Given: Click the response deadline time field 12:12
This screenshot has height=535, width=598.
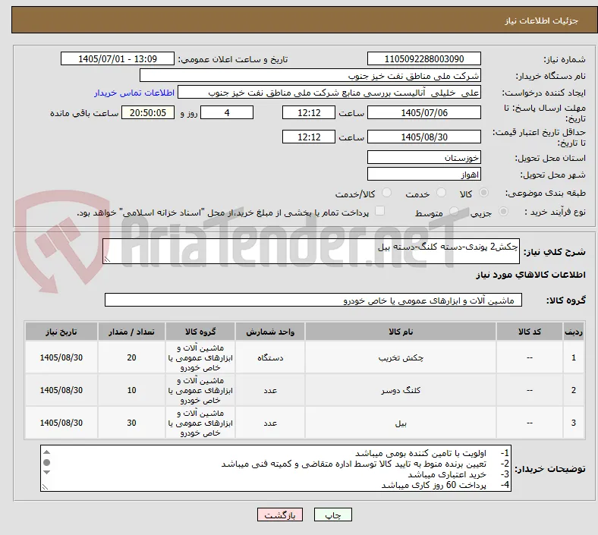Looking at the screenshot, I should click(x=309, y=112).
